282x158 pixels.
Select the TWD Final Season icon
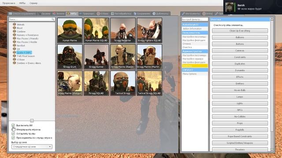tap(15, 56)
